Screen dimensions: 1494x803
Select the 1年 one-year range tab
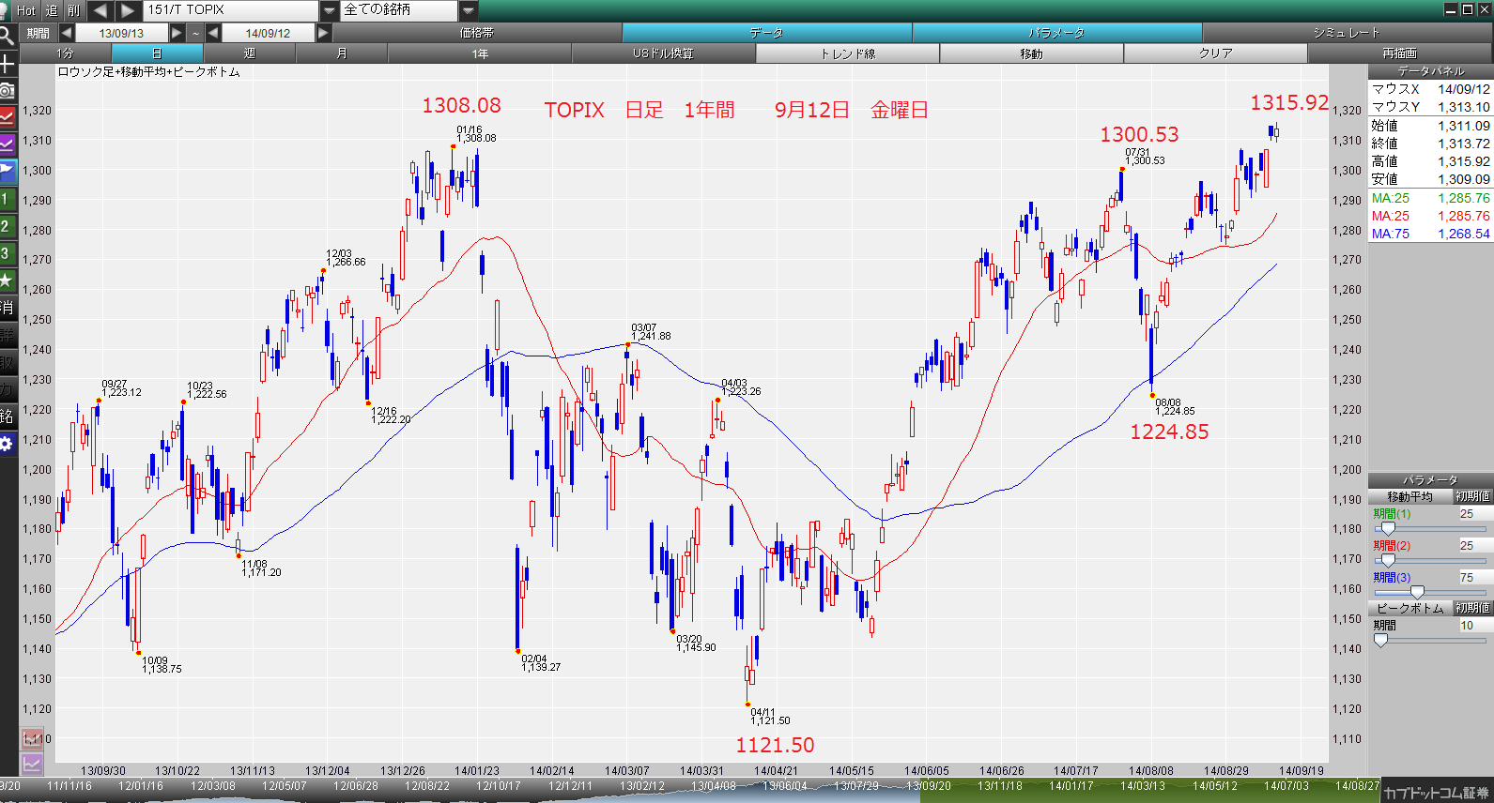pos(480,53)
